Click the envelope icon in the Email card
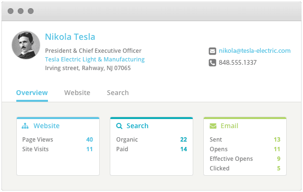 [x=213, y=126]
